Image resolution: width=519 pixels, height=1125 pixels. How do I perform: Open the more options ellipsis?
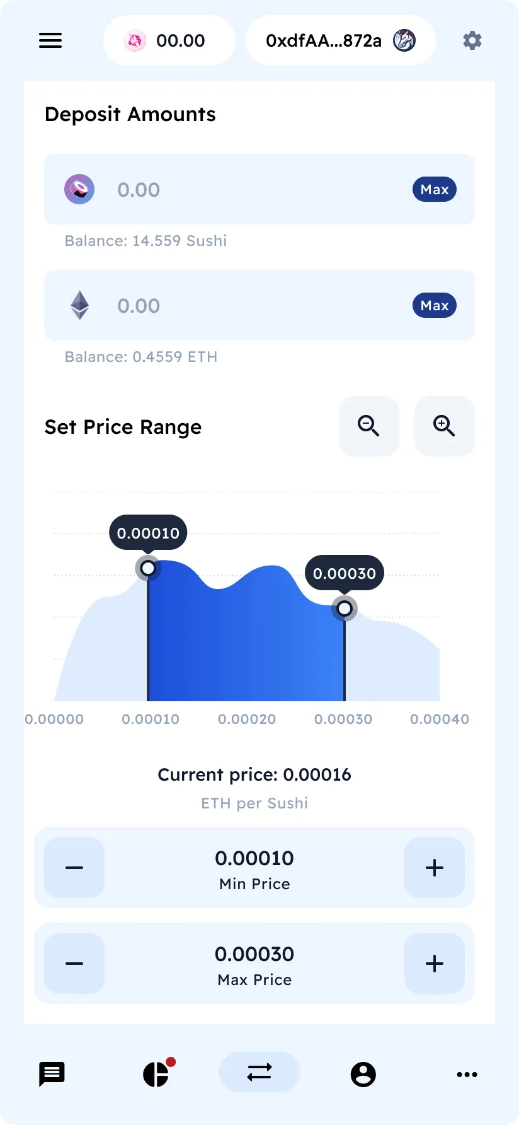467,1074
